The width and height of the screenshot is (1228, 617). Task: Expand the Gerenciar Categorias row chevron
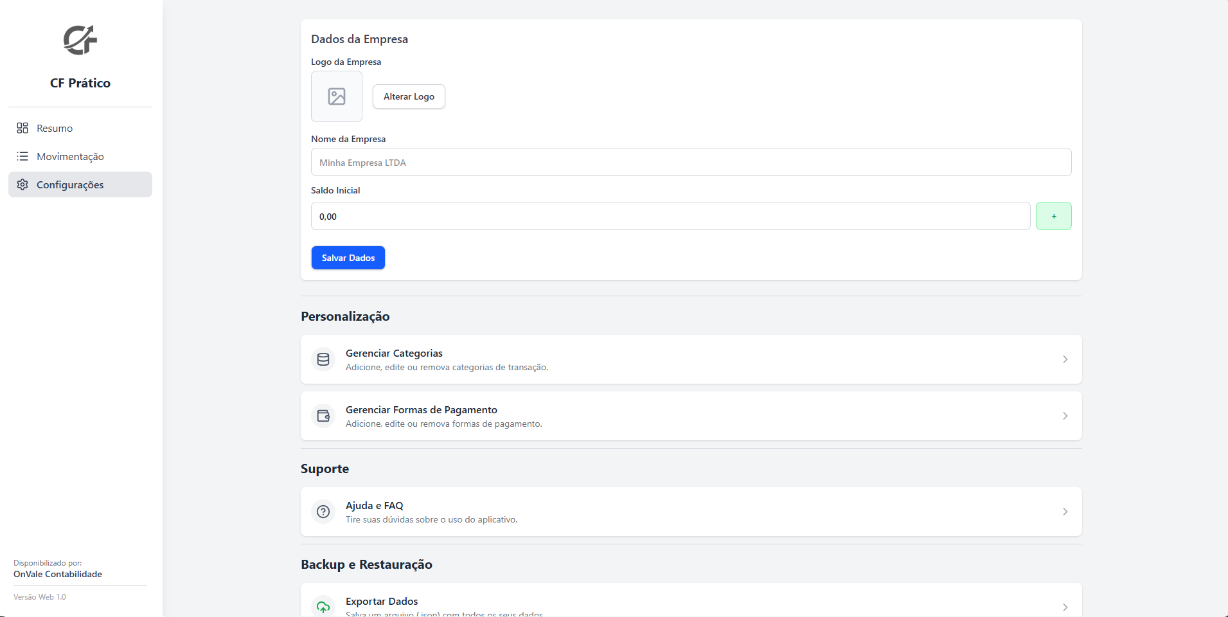pos(1064,359)
